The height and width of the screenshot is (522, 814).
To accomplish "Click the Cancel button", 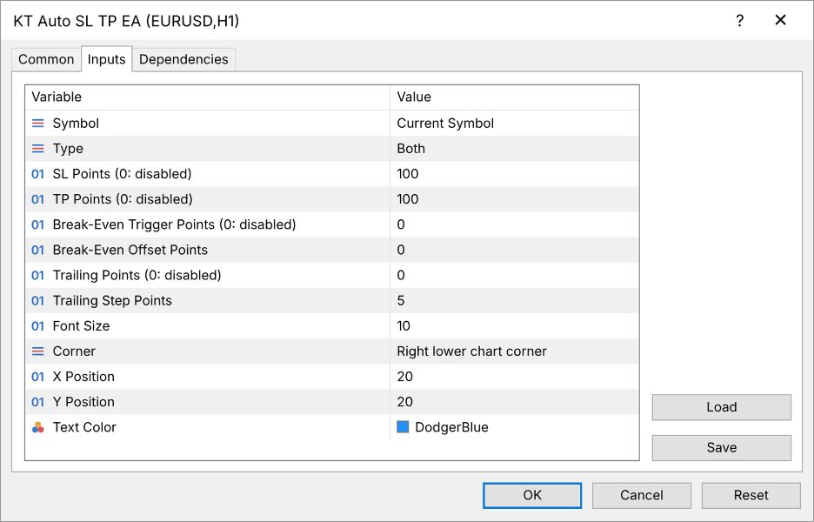I will click(x=642, y=495).
